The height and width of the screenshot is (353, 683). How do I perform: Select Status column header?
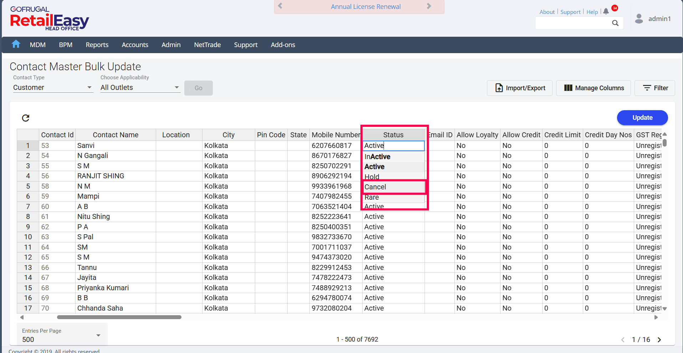394,135
